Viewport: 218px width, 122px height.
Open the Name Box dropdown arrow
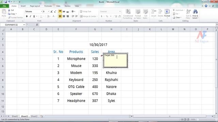(24, 25)
